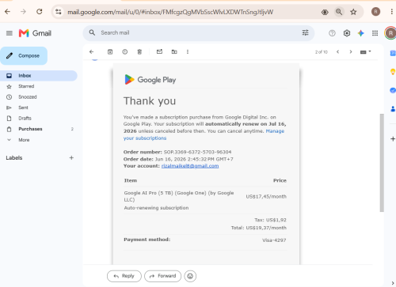This screenshot has width=396, height=287.
Task: Report this email as spam
Action: tap(125, 52)
